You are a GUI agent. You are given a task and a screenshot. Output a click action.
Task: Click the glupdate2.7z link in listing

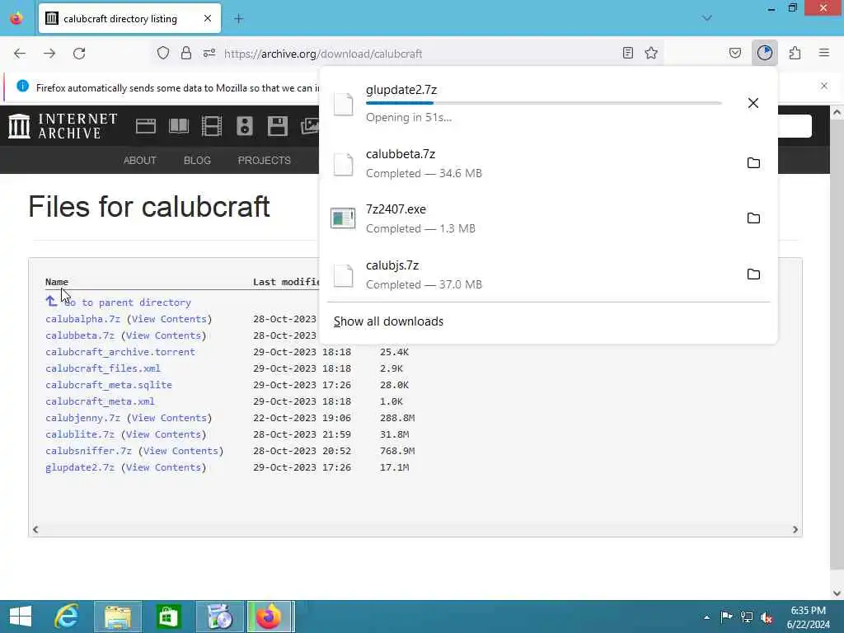tap(80, 467)
